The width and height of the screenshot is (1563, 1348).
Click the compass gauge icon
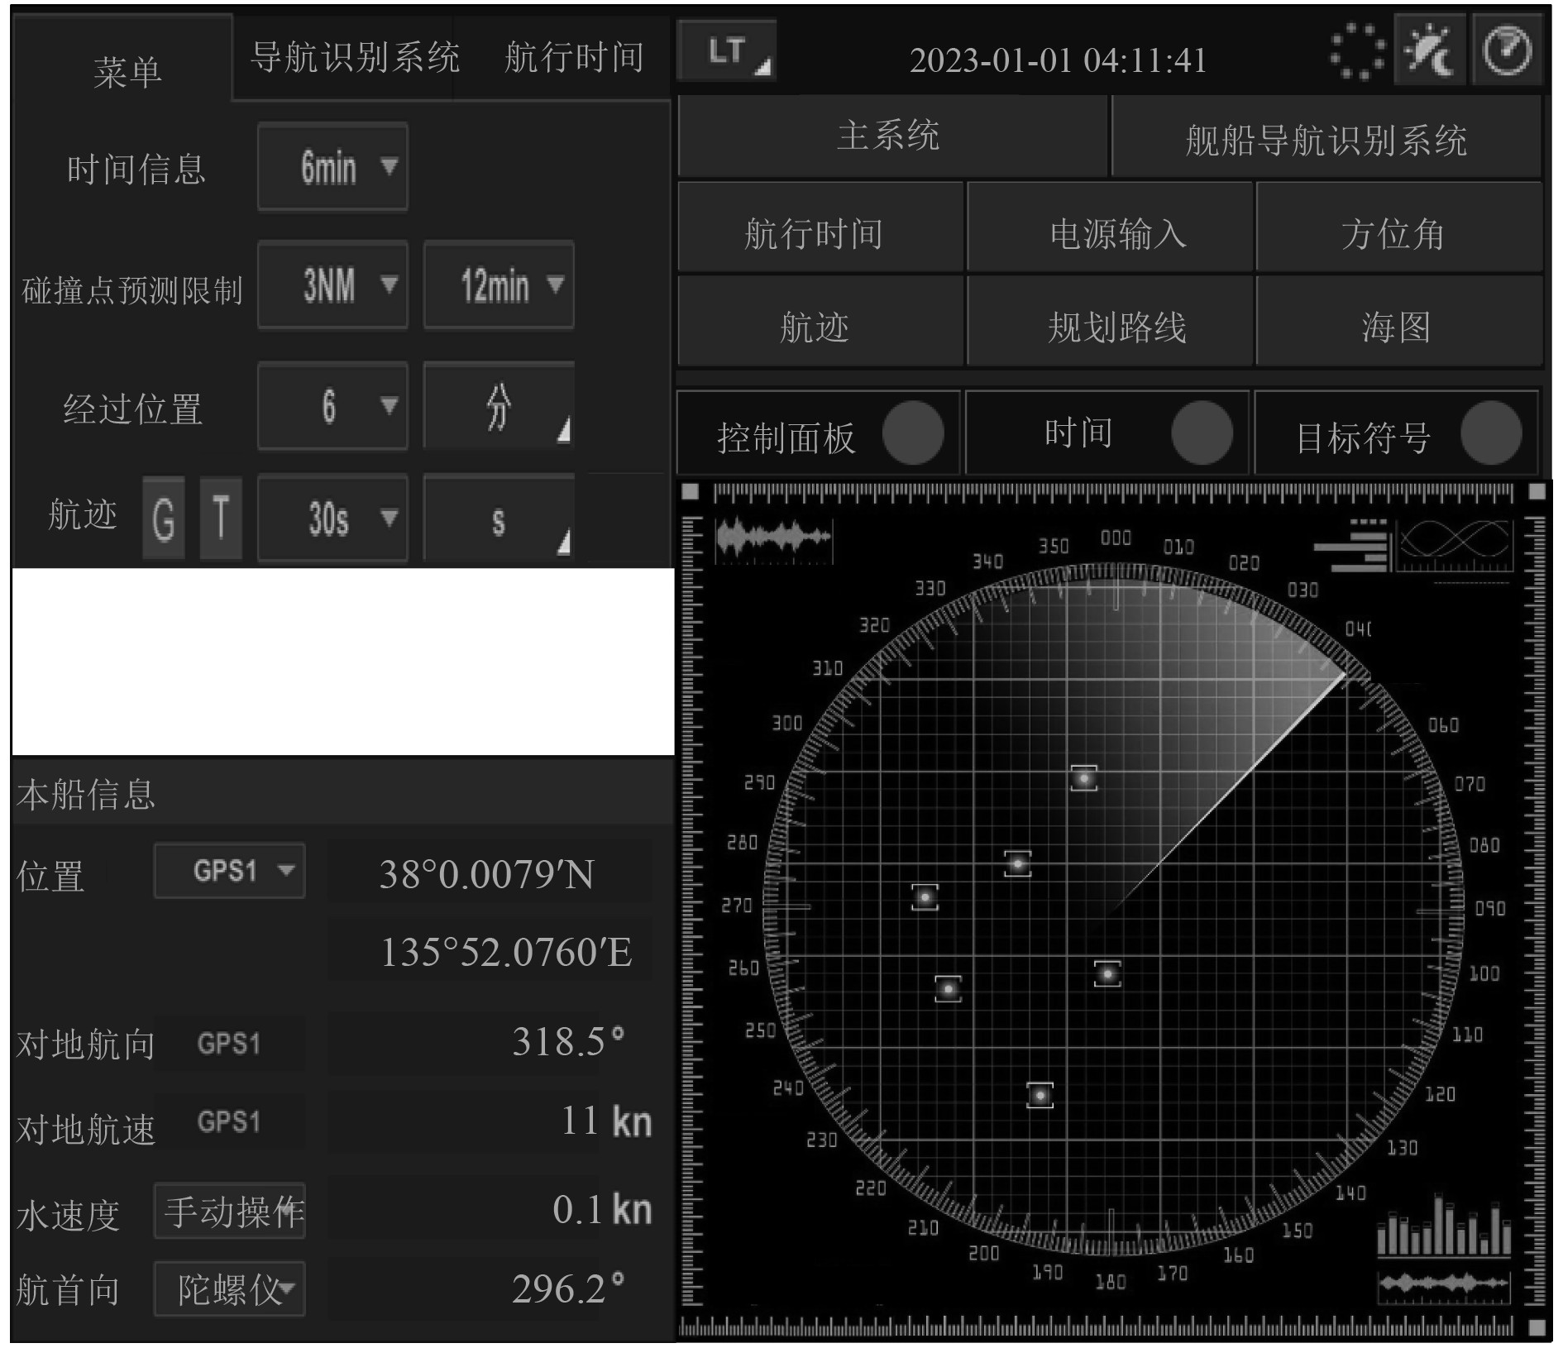(x=1506, y=51)
